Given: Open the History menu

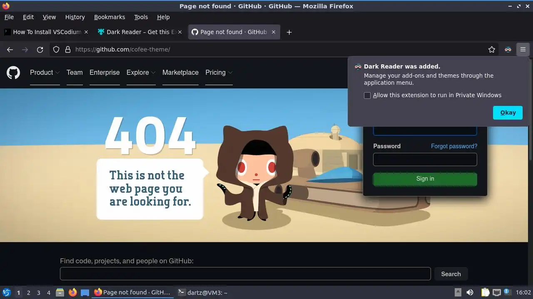Looking at the screenshot, I should click(x=75, y=17).
